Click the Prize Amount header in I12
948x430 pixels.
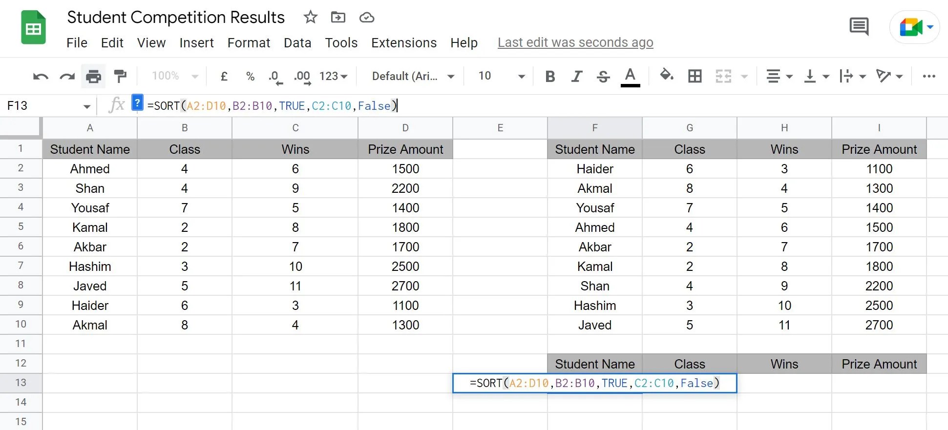point(879,364)
